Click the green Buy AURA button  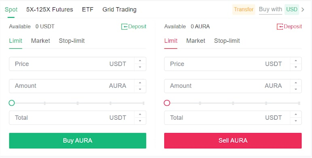click(78, 141)
